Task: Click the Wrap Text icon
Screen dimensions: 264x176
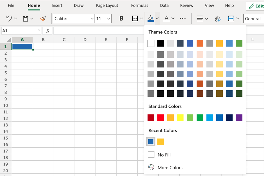Action: pos(217,19)
